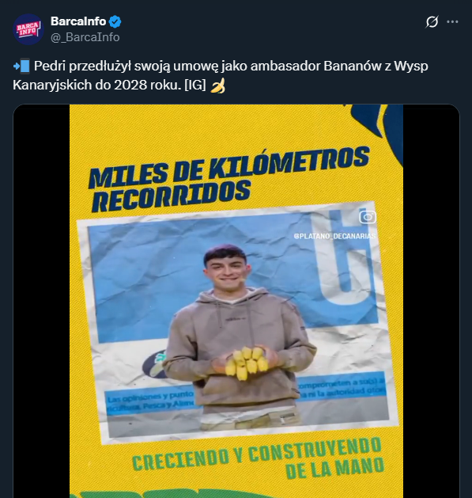Click the blue verified badge

point(115,21)
